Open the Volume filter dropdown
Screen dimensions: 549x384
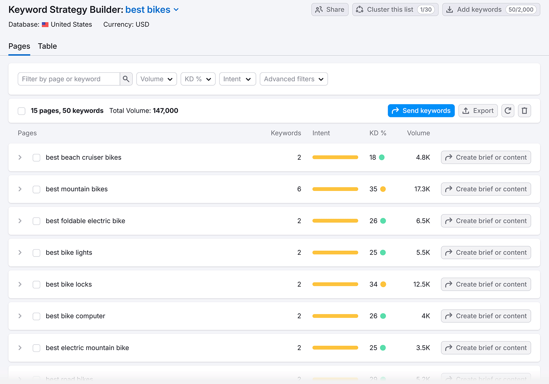pos(156,79)
